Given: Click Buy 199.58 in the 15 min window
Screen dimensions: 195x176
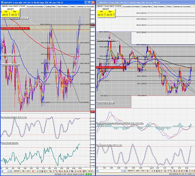Looking at the screenshot, I should [x=110, y=13].
